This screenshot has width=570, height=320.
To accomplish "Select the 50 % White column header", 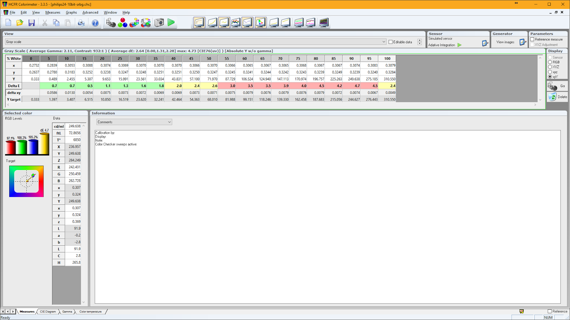I will coord(209,59).
